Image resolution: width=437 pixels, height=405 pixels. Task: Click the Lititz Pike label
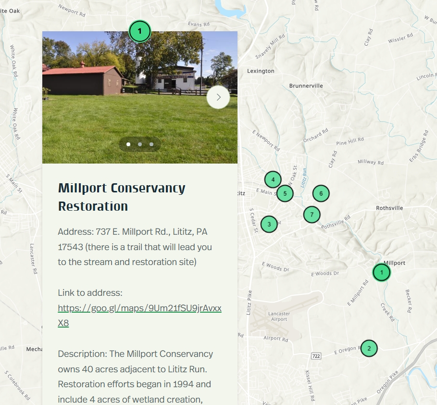click(x=249, y=303)
